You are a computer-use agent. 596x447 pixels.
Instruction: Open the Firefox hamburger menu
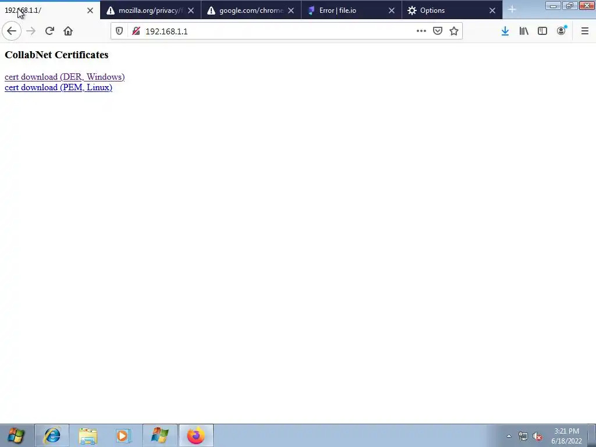pos(585,31)
